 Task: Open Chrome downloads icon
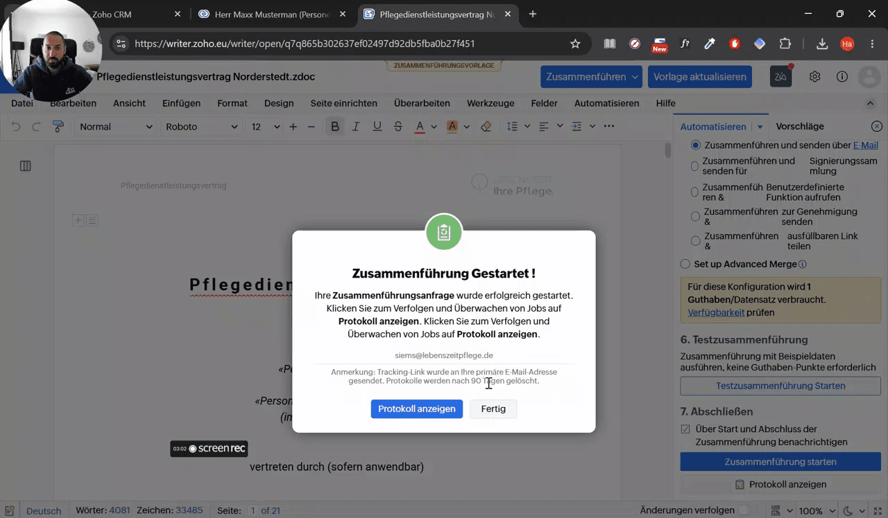822,44
